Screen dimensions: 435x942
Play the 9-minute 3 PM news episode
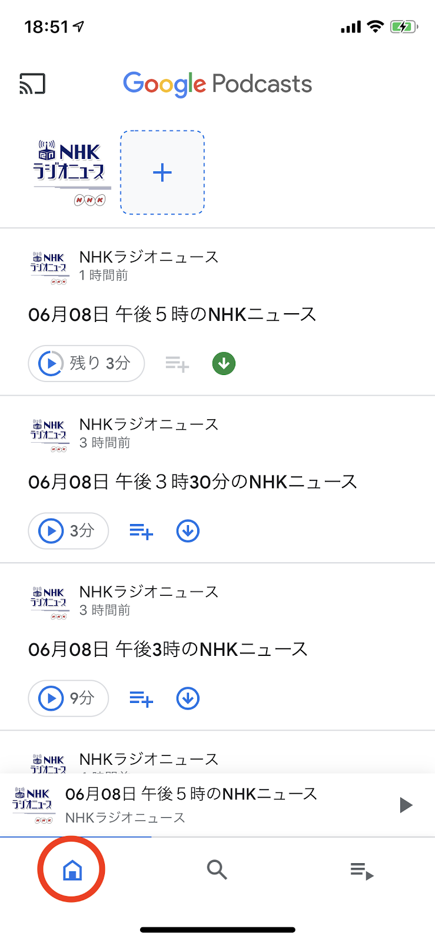68,698
